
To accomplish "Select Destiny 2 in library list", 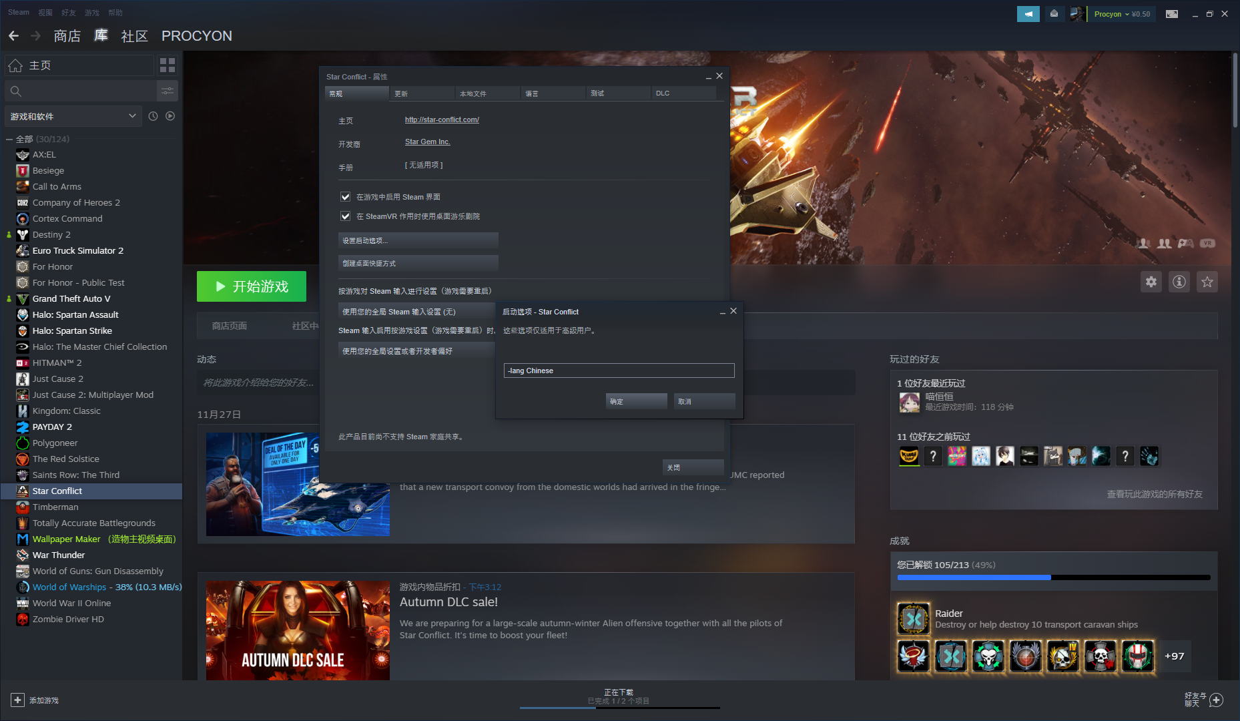I will 51,234.
